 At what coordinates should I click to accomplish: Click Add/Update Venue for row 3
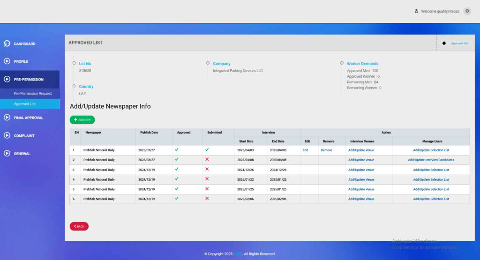pyautogui.click(x=361, y=170)
